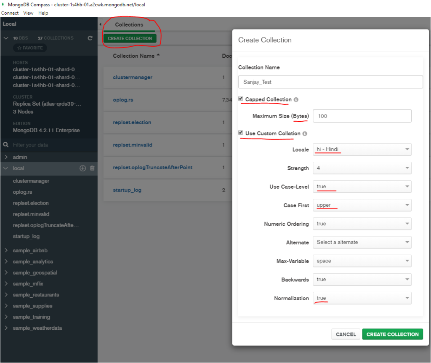Select replset.minvalid in the sidebar tree

31,214
